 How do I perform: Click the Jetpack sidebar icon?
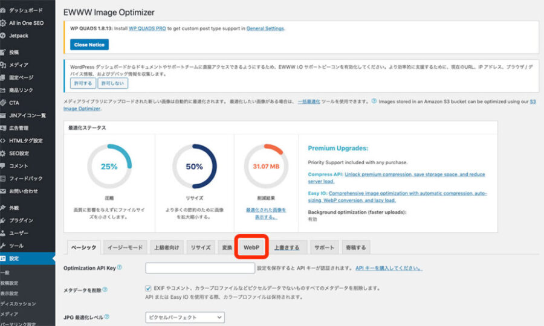pos(3,36)
